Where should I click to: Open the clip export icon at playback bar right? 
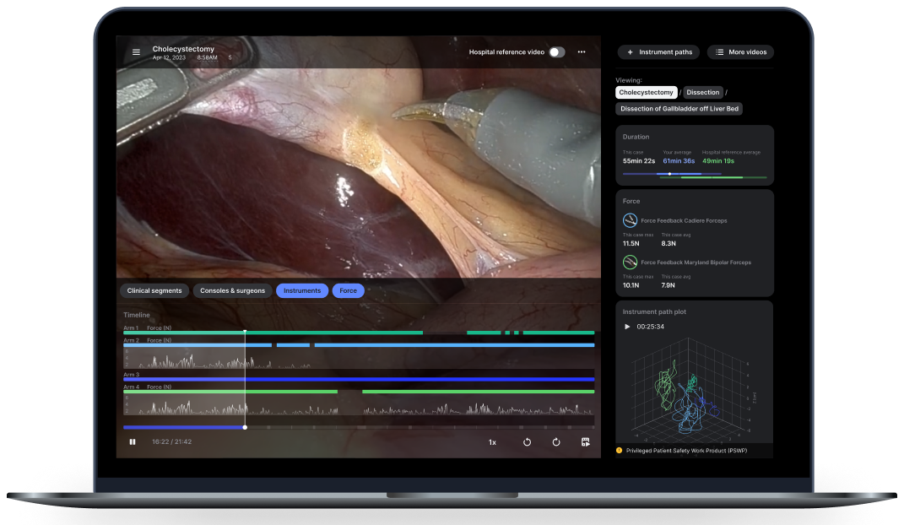(585, 441)
